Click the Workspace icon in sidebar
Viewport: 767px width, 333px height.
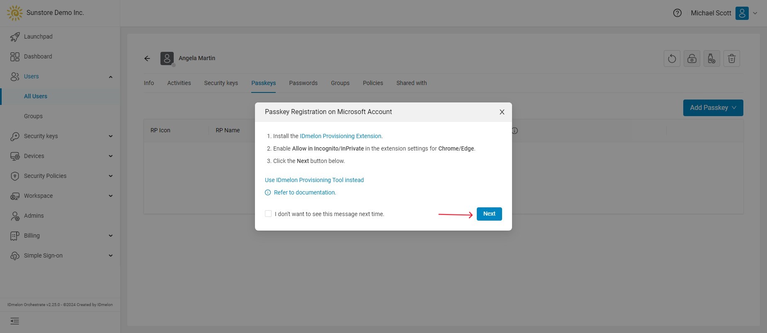[x=15, y=196]
